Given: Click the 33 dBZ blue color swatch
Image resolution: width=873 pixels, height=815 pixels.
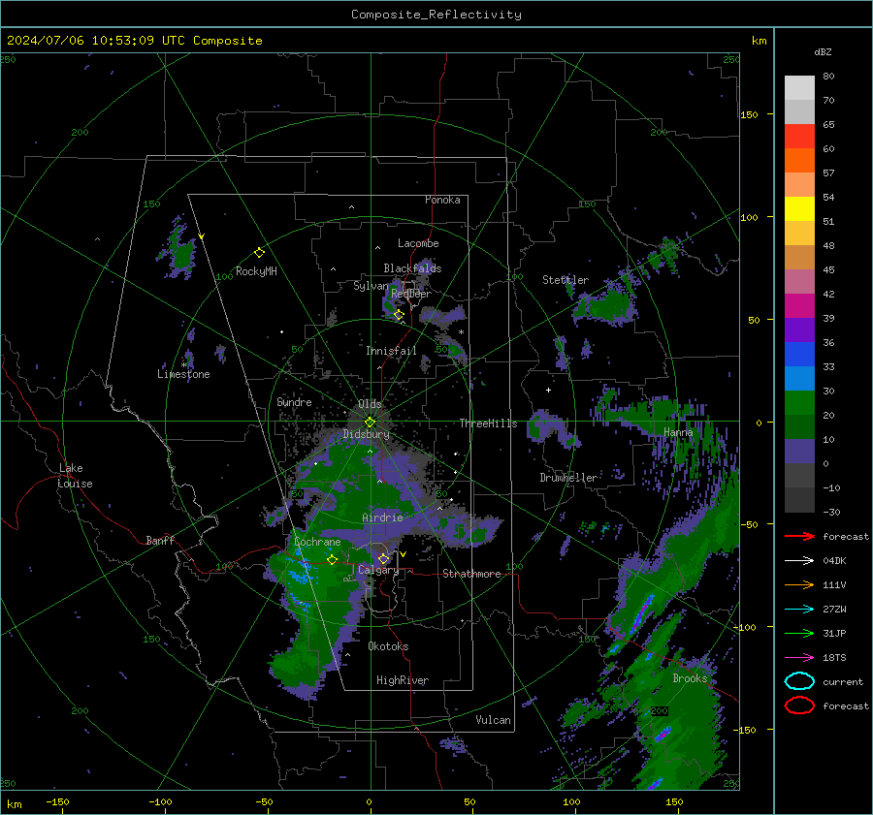Looking at the screenshot, I should coord(799,378).
